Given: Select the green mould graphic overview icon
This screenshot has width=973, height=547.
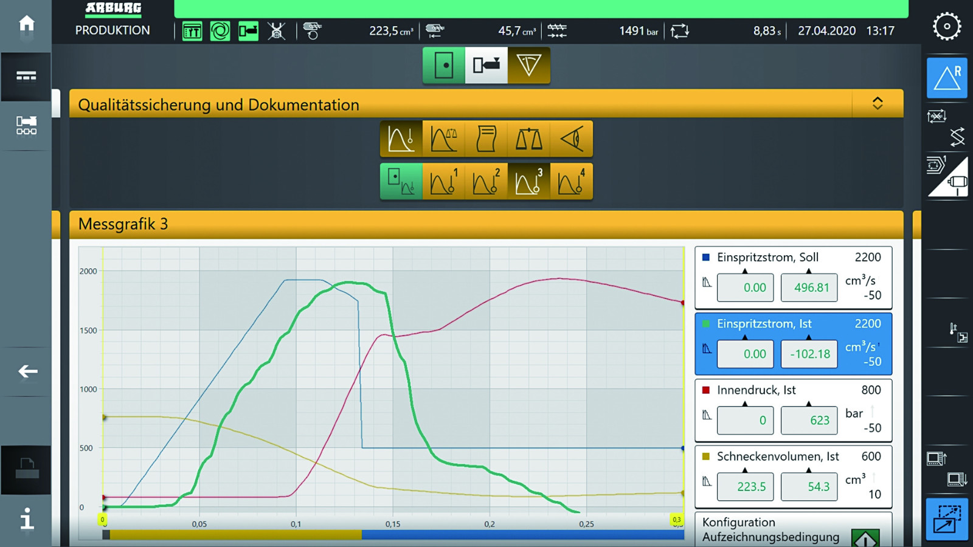Looking at the screenshot, I should (x=401, y=181).
